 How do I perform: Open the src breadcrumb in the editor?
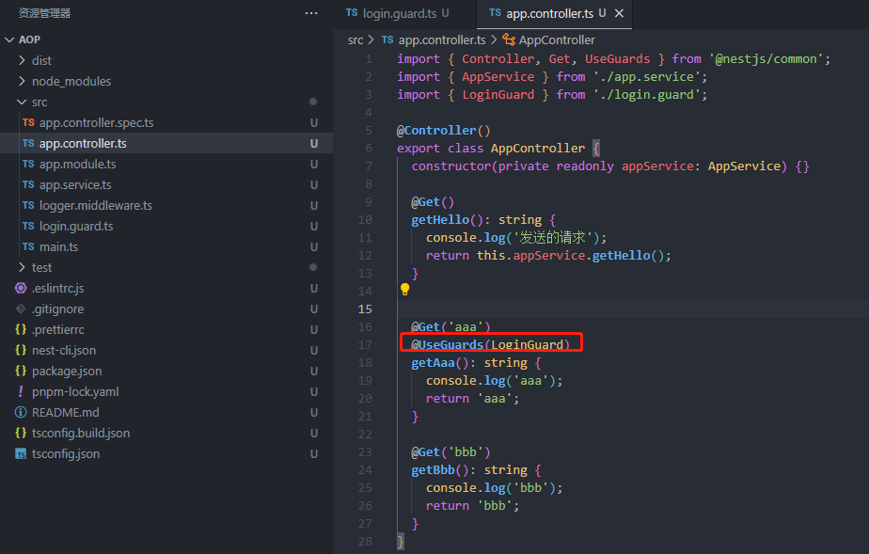coord(355,40)
